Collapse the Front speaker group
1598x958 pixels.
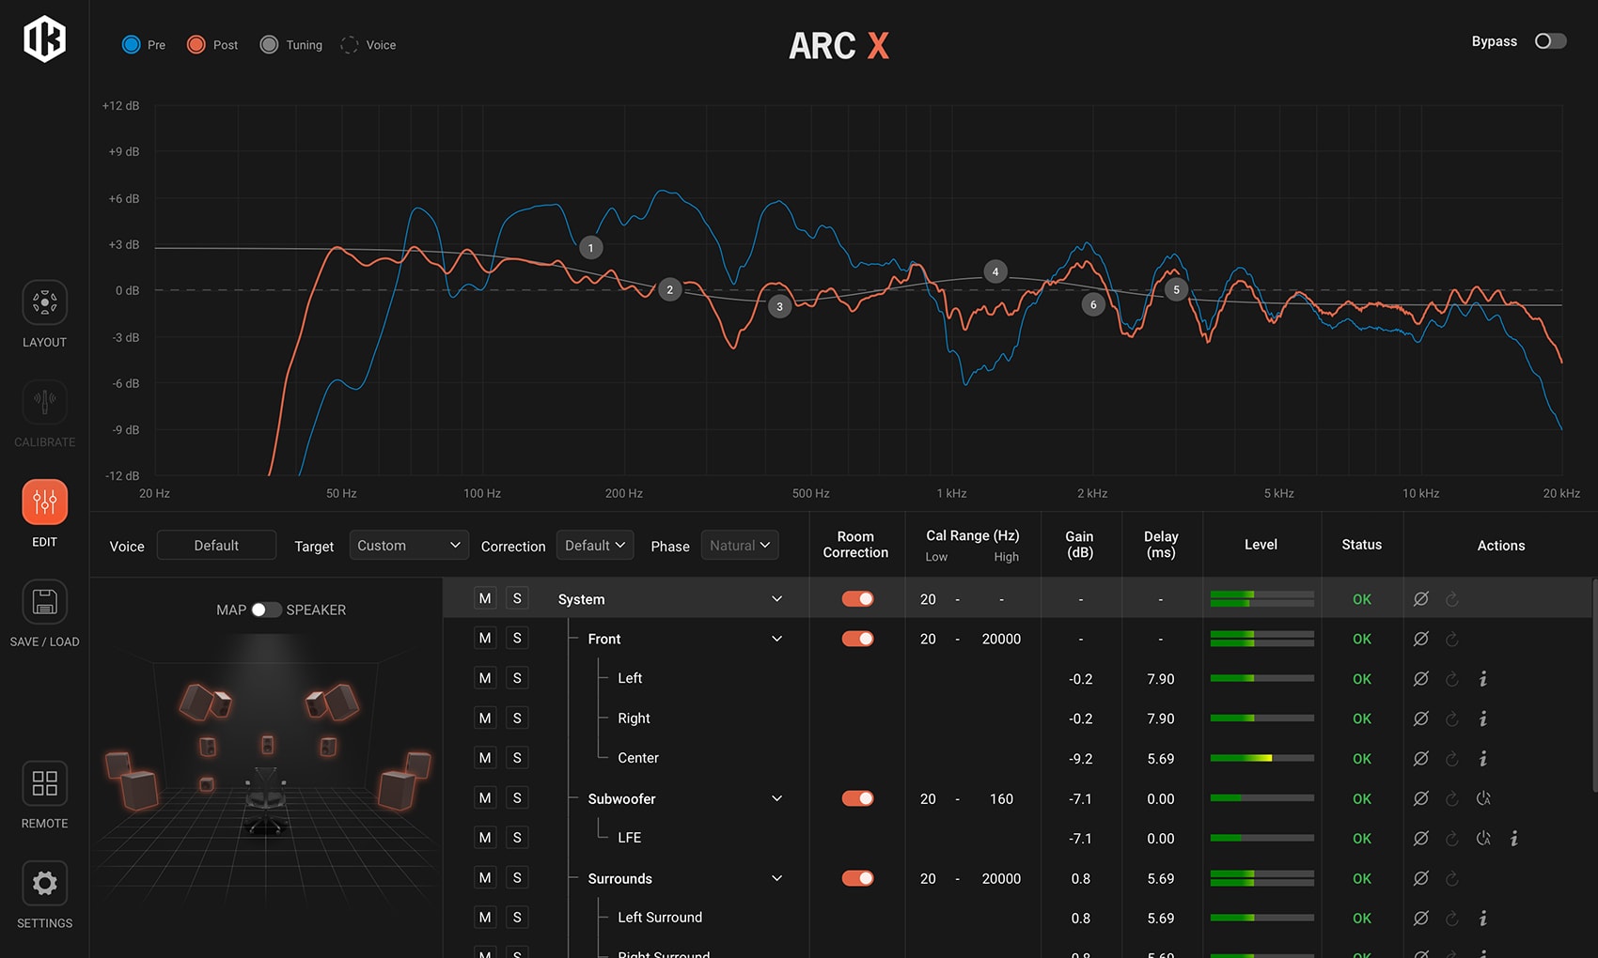point(776,639)
